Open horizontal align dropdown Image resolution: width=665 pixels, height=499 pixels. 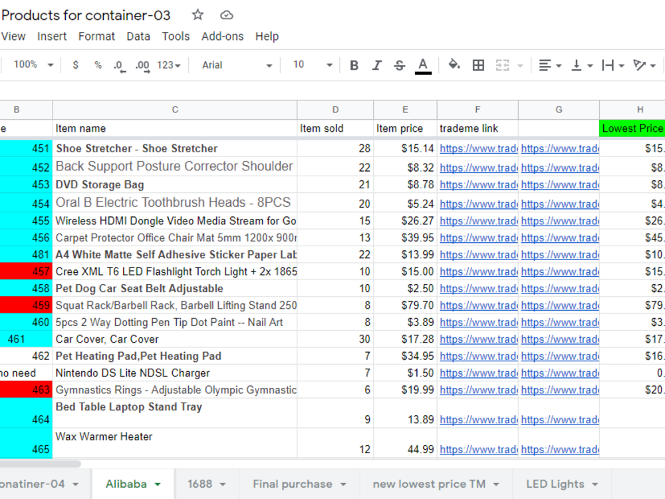click(550, 65)
